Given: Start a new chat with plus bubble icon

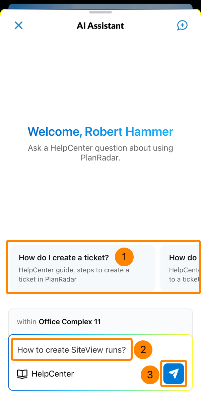Looking at the screenshot, I should point(182,25).
